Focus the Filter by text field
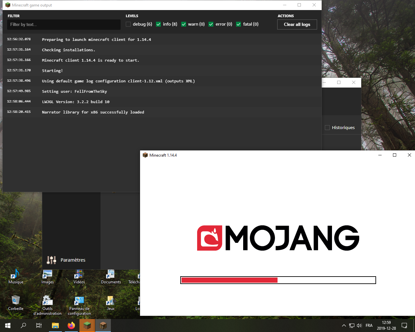 64,25
